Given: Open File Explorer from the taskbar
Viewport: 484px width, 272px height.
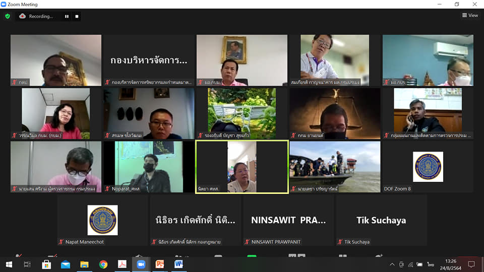Looking at the screenshot, I should [84, 264].
